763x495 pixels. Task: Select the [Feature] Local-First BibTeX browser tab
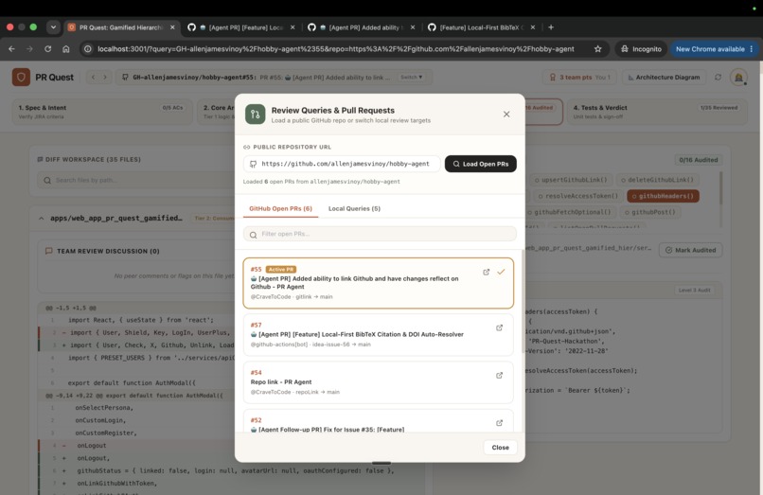(482, 27)
